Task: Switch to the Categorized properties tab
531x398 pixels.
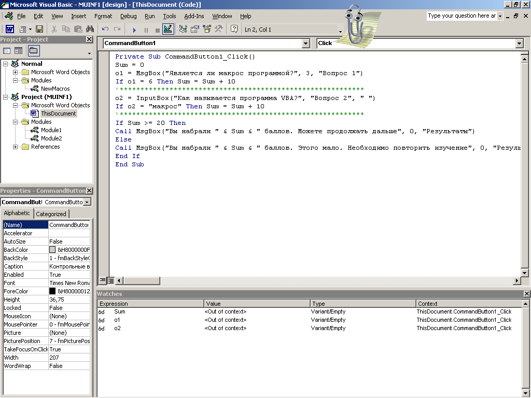Action: pos(51,214)
